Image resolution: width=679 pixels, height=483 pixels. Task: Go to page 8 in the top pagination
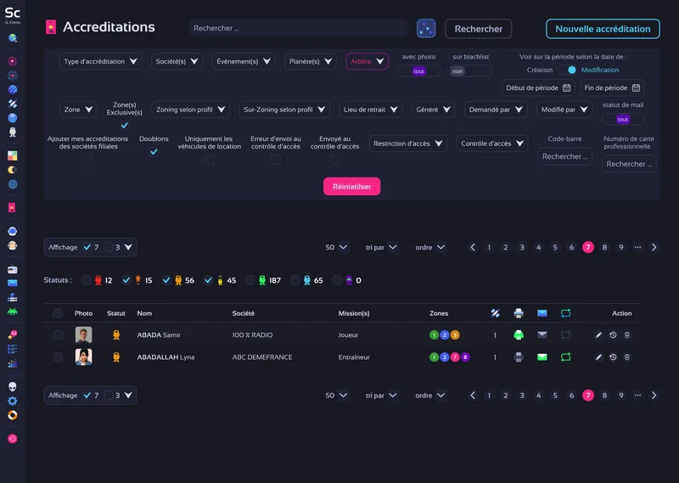pos(604,248)
